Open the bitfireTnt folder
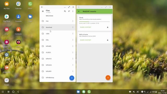The image size is (167, 94). [58, 59]
